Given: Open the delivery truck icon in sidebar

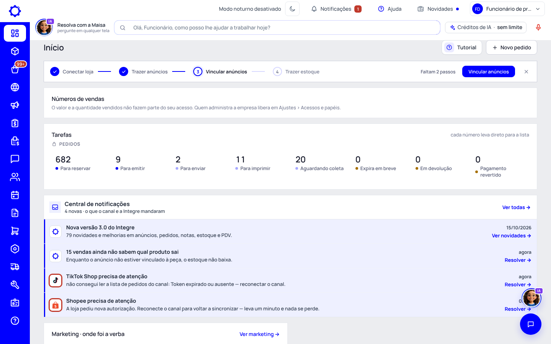Looking at the screenshot, I should (15, 267).
